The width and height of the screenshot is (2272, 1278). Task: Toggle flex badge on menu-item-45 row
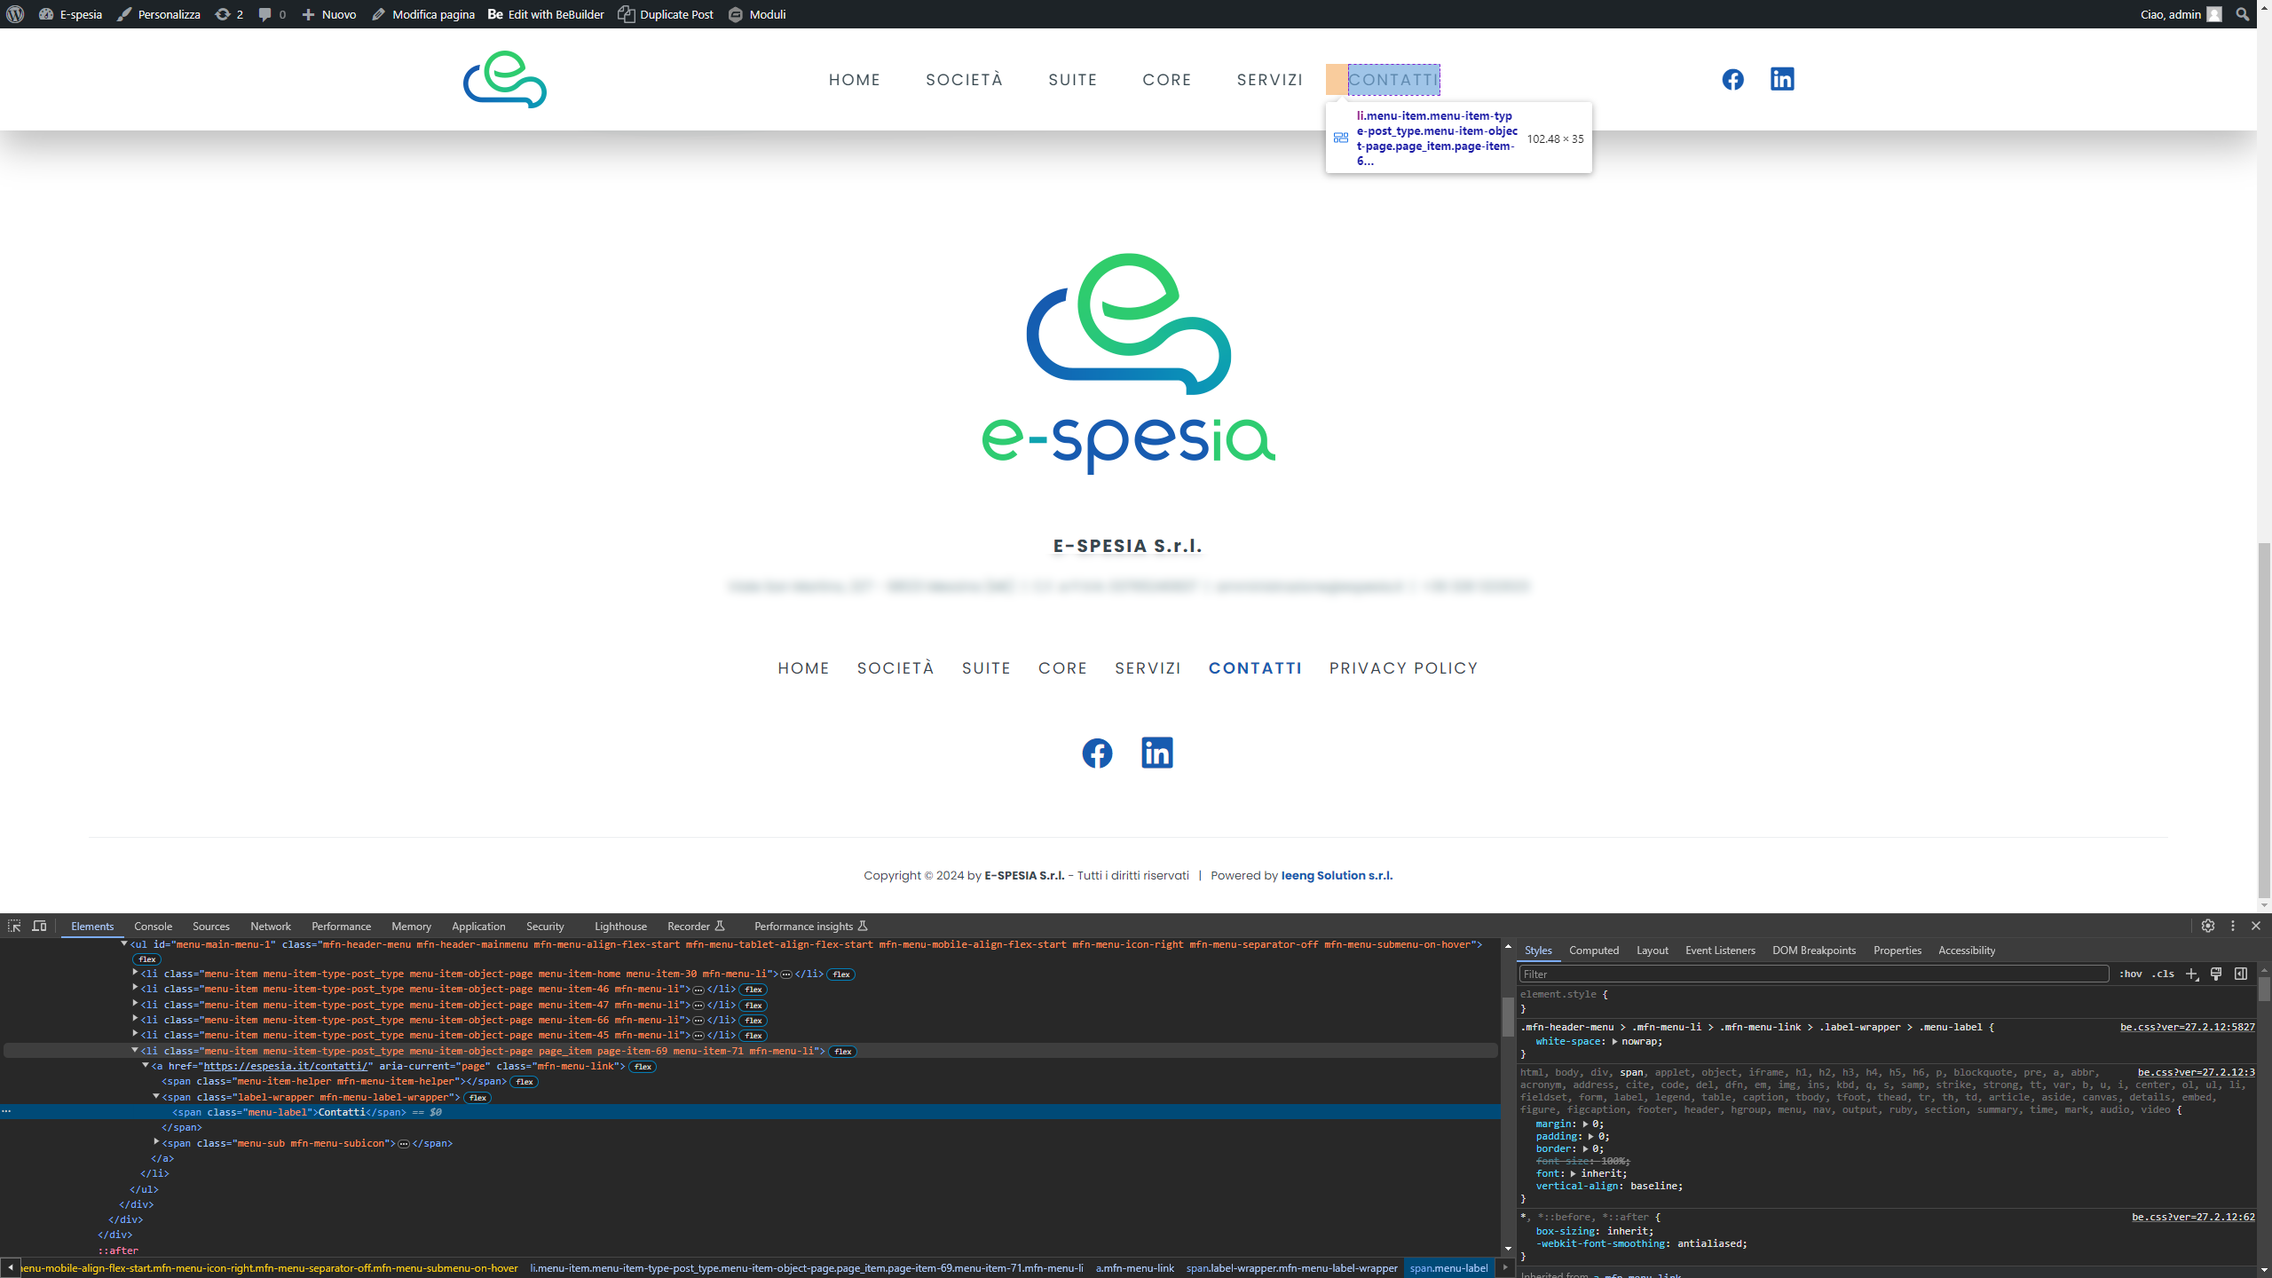(x=753, y=1036)
